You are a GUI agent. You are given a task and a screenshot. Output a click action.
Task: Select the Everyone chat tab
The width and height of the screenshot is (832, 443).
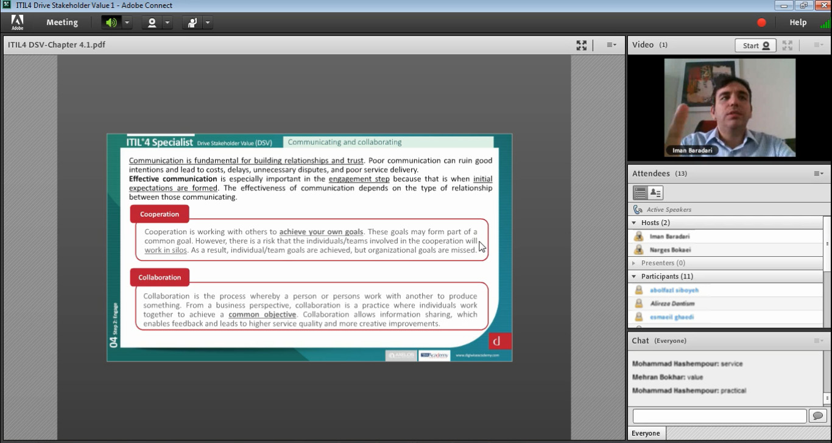646,433
